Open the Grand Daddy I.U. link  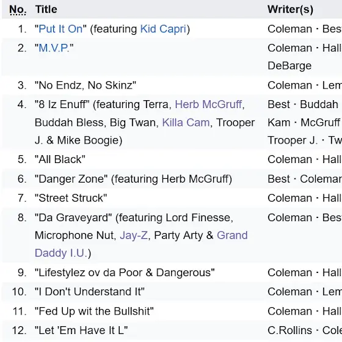tap(141, 244)
